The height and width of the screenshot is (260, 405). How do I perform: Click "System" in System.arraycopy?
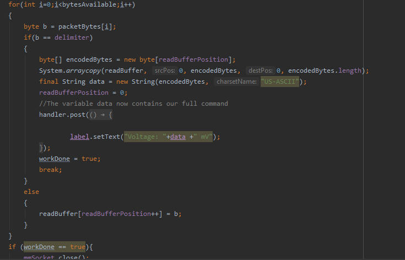pyautogui.click(x=51, y=71)
